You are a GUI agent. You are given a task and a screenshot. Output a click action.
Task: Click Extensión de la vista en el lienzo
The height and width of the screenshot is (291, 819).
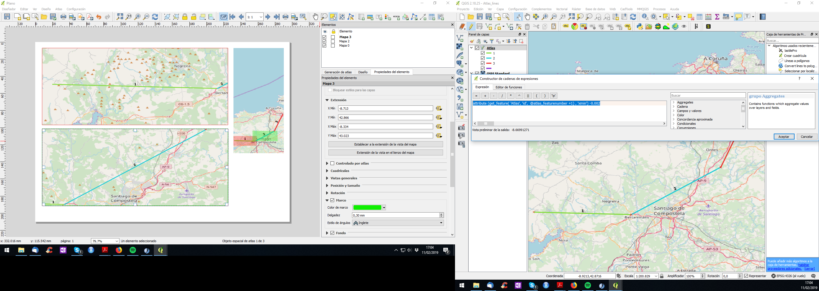(x=385, y=153)
